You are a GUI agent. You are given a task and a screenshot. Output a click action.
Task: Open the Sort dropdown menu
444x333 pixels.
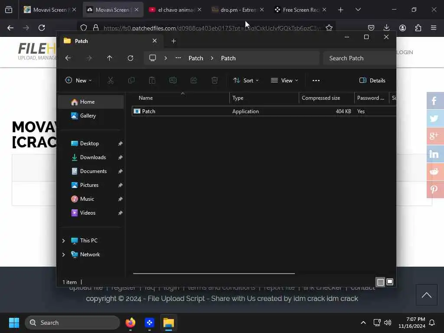(x=246, y=80)
